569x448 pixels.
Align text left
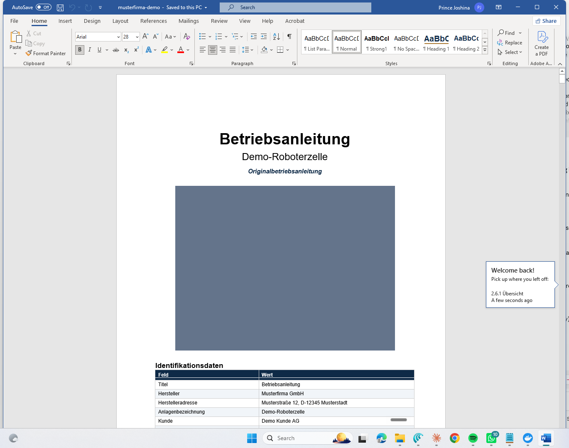(203, 50)
